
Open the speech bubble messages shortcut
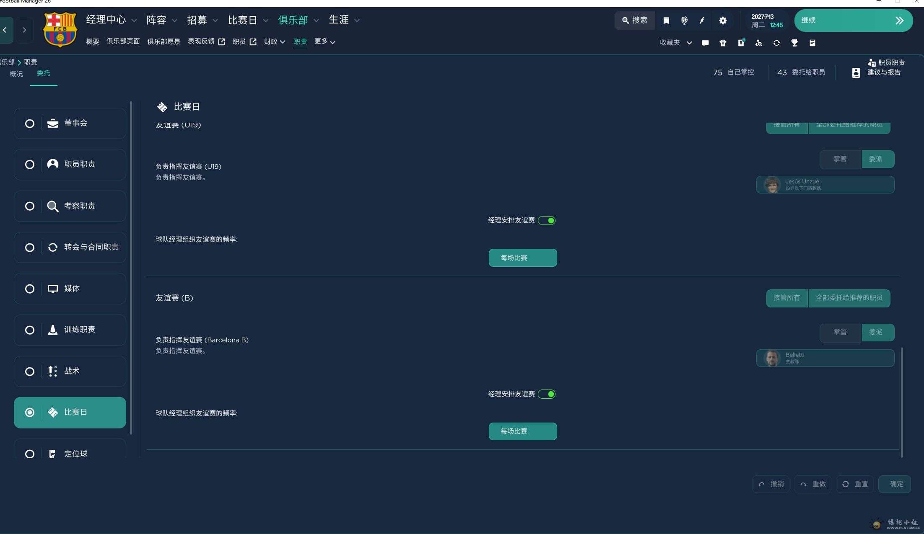(x=705, y=43)
